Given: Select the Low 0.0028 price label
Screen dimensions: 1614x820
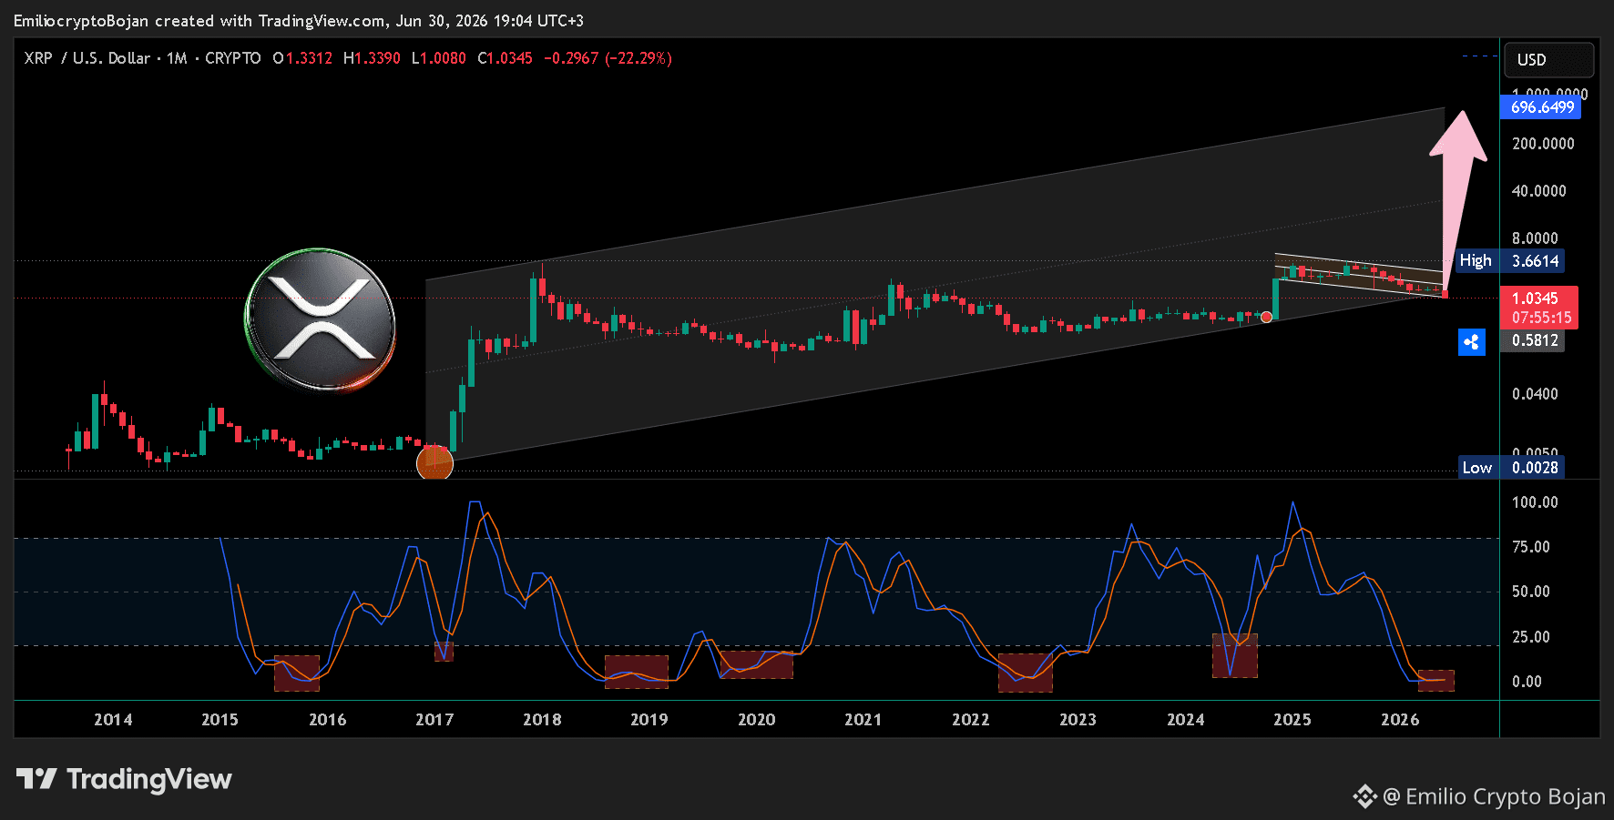Looking at the screenshot, I should (1512, 468).
